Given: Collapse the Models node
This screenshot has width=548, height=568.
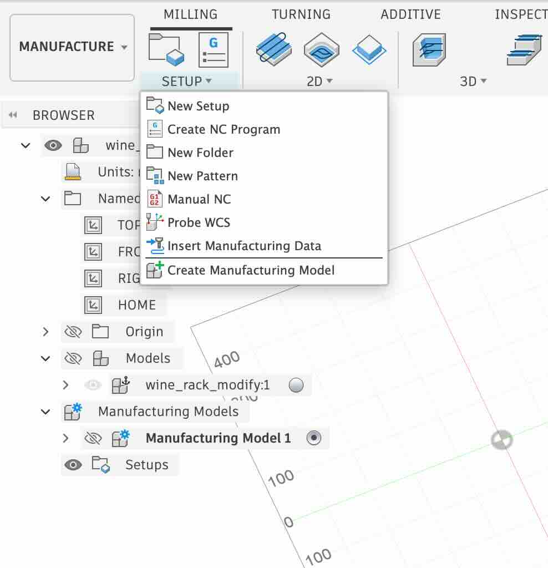Looking at the screenshot, I should (x=45, y=358).
